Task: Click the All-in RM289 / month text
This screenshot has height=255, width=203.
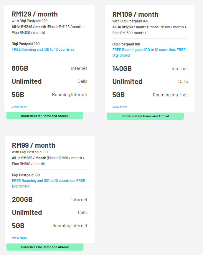Action: [29, 158]
